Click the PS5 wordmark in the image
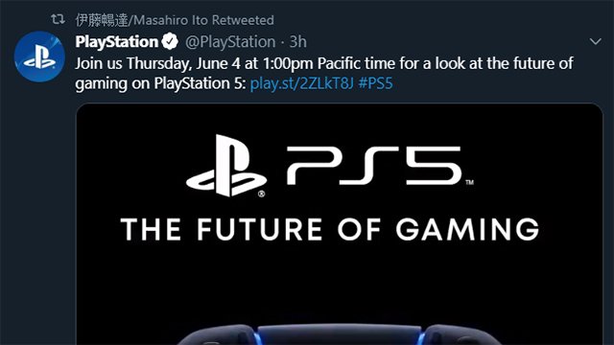 coord(374,166)
